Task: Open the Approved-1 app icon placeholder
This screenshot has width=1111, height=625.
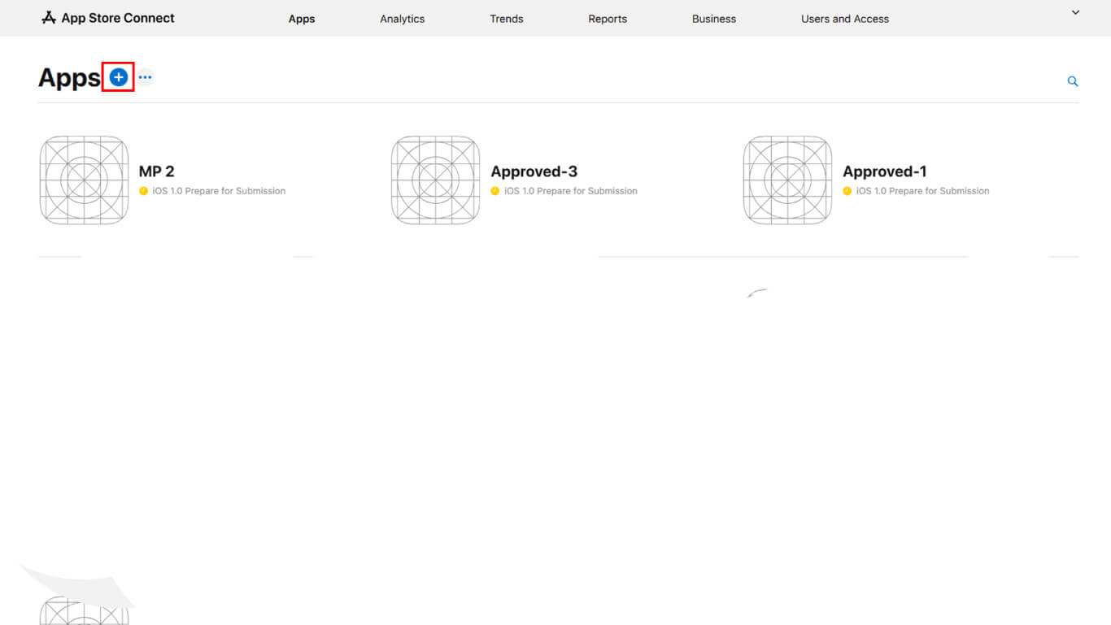Action: click(787, 180)
